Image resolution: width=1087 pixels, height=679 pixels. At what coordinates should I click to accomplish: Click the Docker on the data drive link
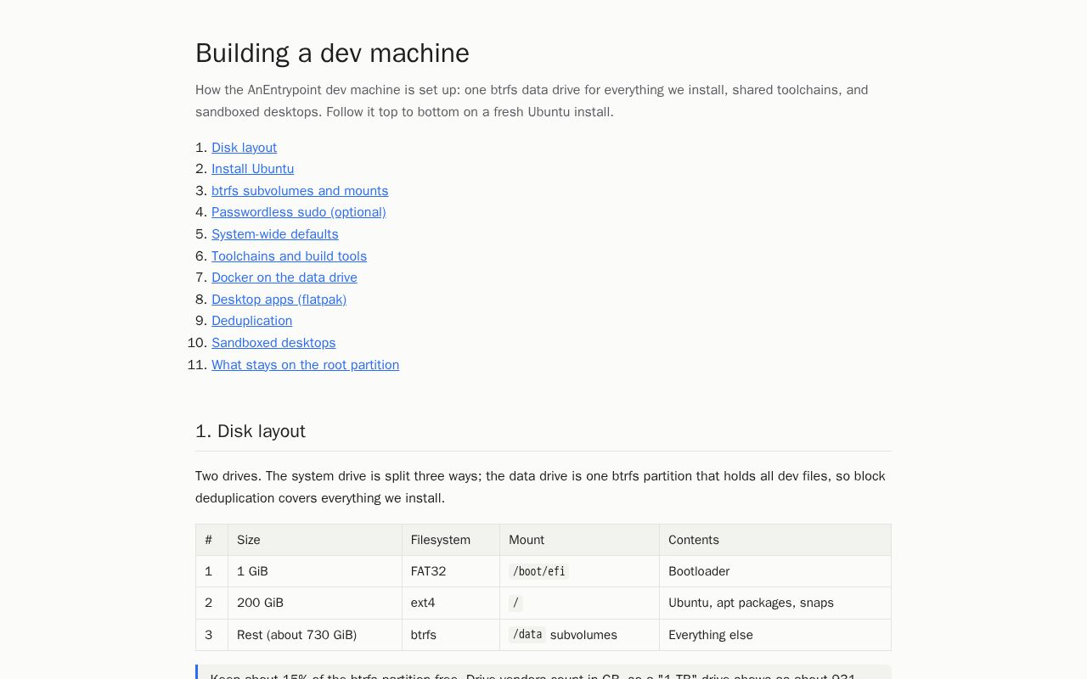pyautogui.click(x=284, y=278)
